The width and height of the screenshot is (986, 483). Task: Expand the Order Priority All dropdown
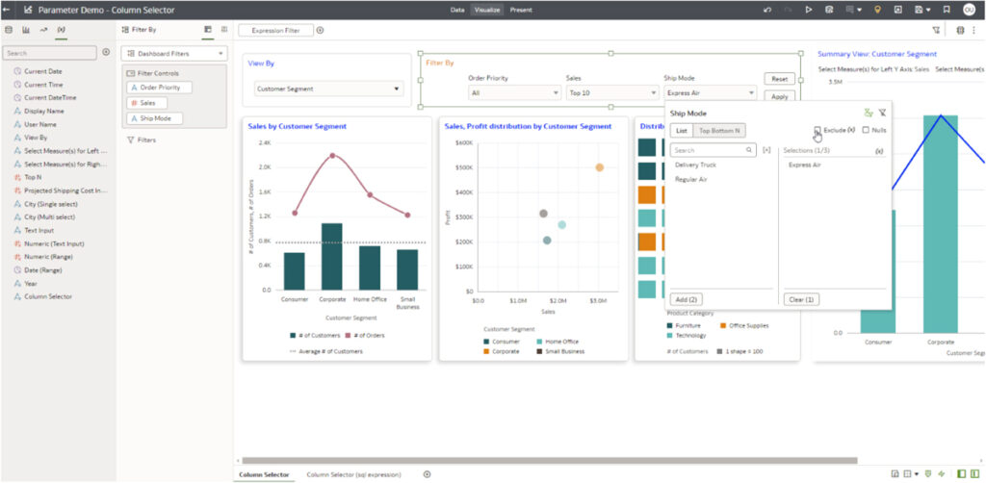513,93
